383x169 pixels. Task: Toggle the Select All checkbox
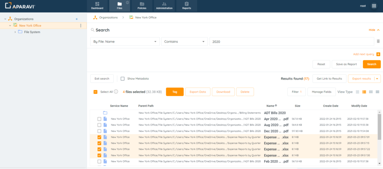point(95,92)
